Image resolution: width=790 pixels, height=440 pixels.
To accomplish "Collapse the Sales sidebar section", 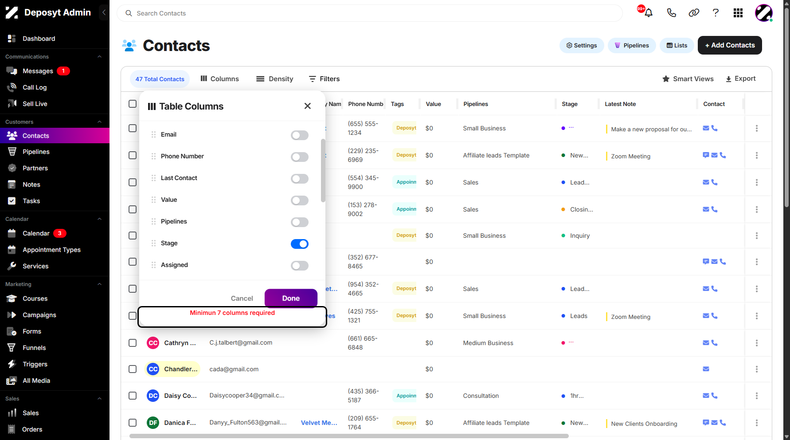I will (x=100, y=399).
